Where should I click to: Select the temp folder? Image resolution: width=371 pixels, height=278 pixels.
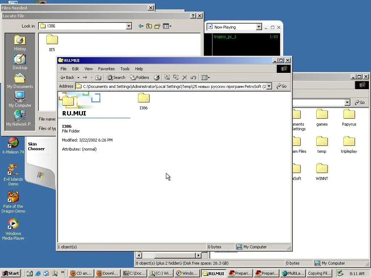322,145
